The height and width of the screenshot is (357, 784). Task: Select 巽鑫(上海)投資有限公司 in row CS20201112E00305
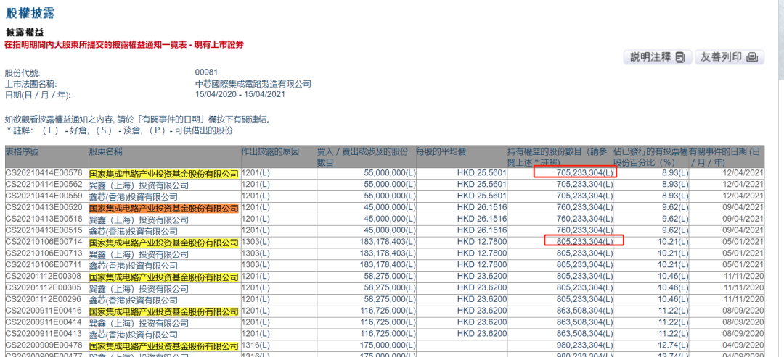point(139,289)
